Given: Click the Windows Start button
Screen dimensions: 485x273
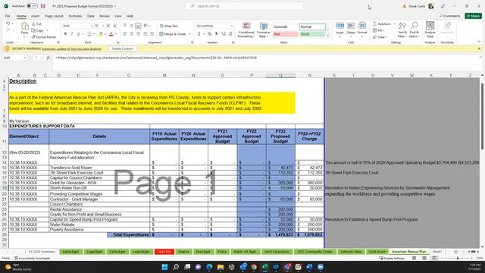Looking at the screenshot, I should 165,267.
